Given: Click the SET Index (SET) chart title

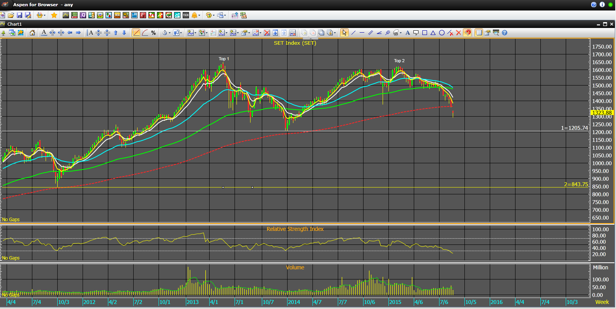Looking at the screenshot, I should tap(295, 43).
